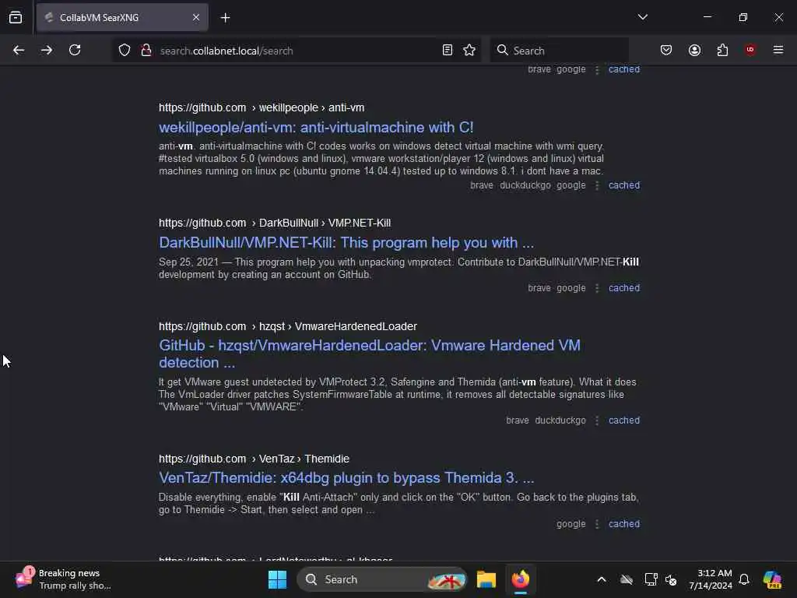Viewport: 797px width, 598px height.
Task: Close the CollabVM SearXNG tab
Action: (196, 18)
